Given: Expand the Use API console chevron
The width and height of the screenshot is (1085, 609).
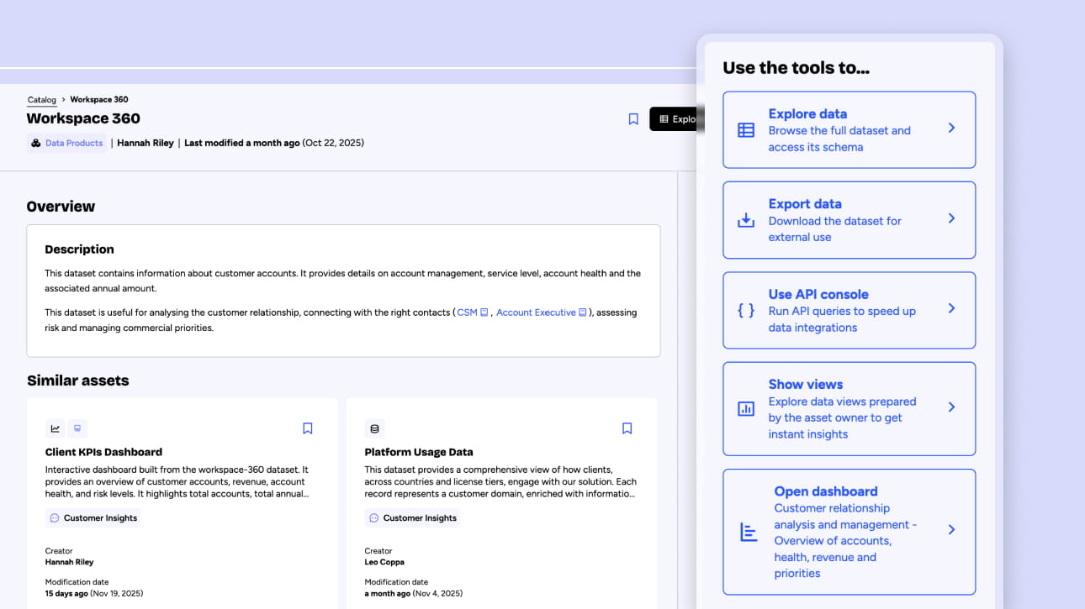Looking at the screenshot, I should point(951,308).
